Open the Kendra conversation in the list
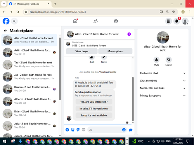The image size is (194, 145). [x=29, y=89]
